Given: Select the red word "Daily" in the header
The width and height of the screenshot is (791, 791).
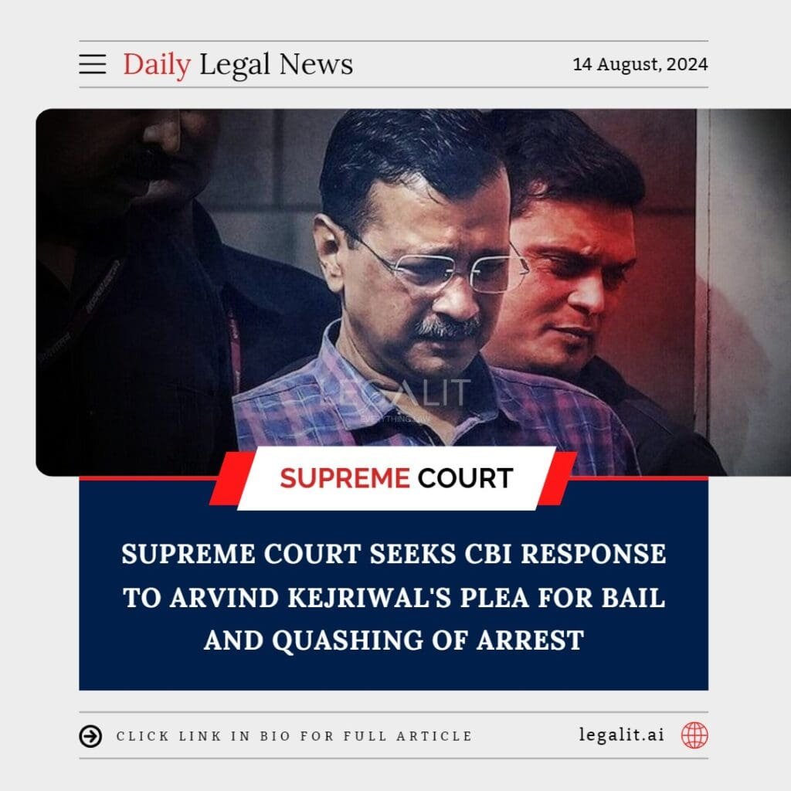Looking at the screenshot, I should pyautogui.click(x=157, y=65).
